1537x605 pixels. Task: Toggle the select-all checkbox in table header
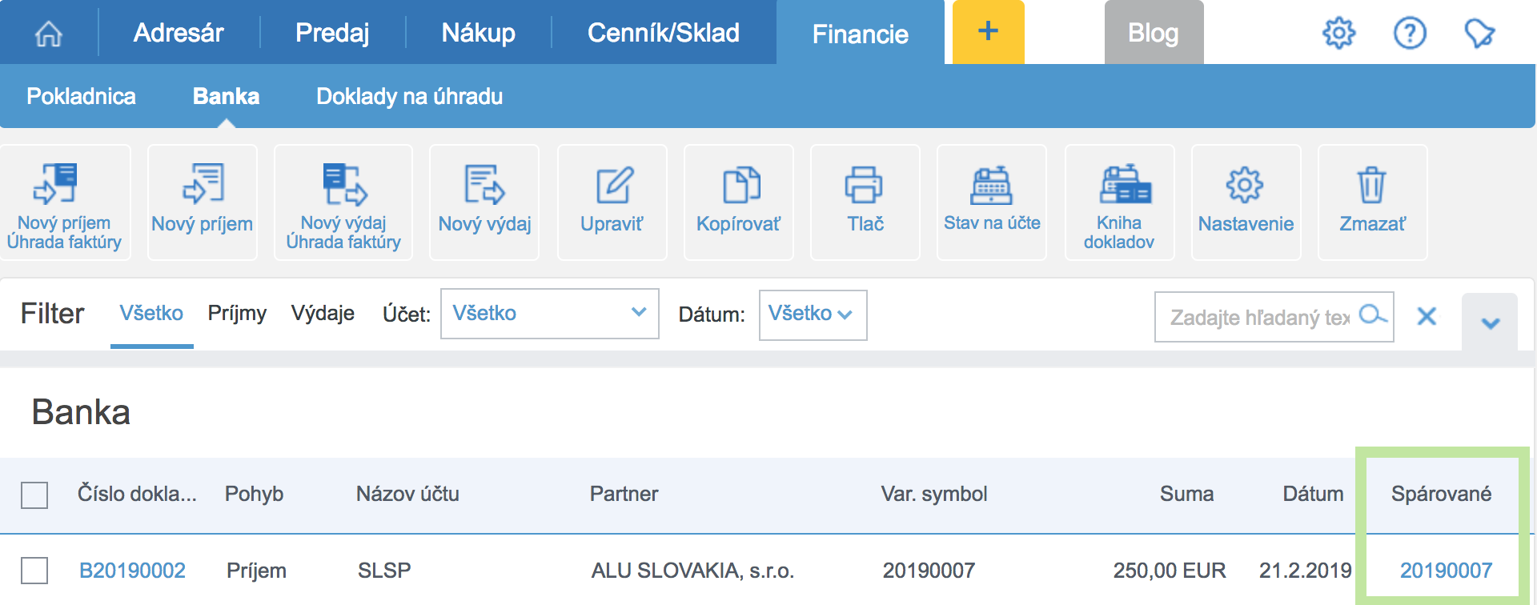tap(34, 495)
